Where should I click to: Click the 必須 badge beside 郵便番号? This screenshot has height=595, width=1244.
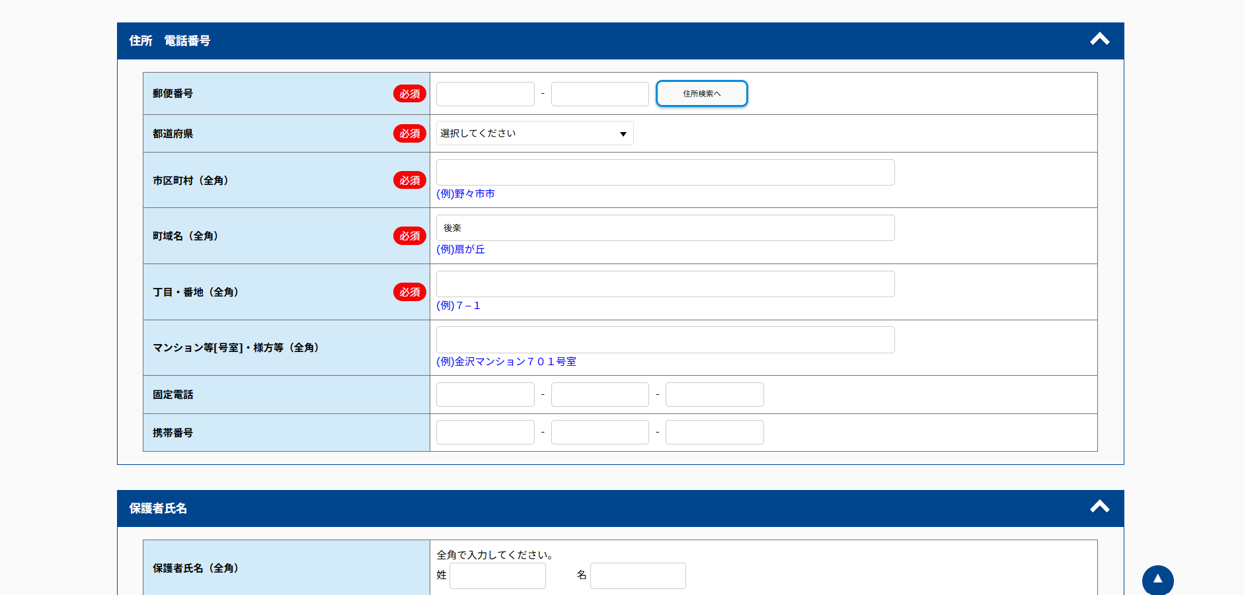[409, 94]
